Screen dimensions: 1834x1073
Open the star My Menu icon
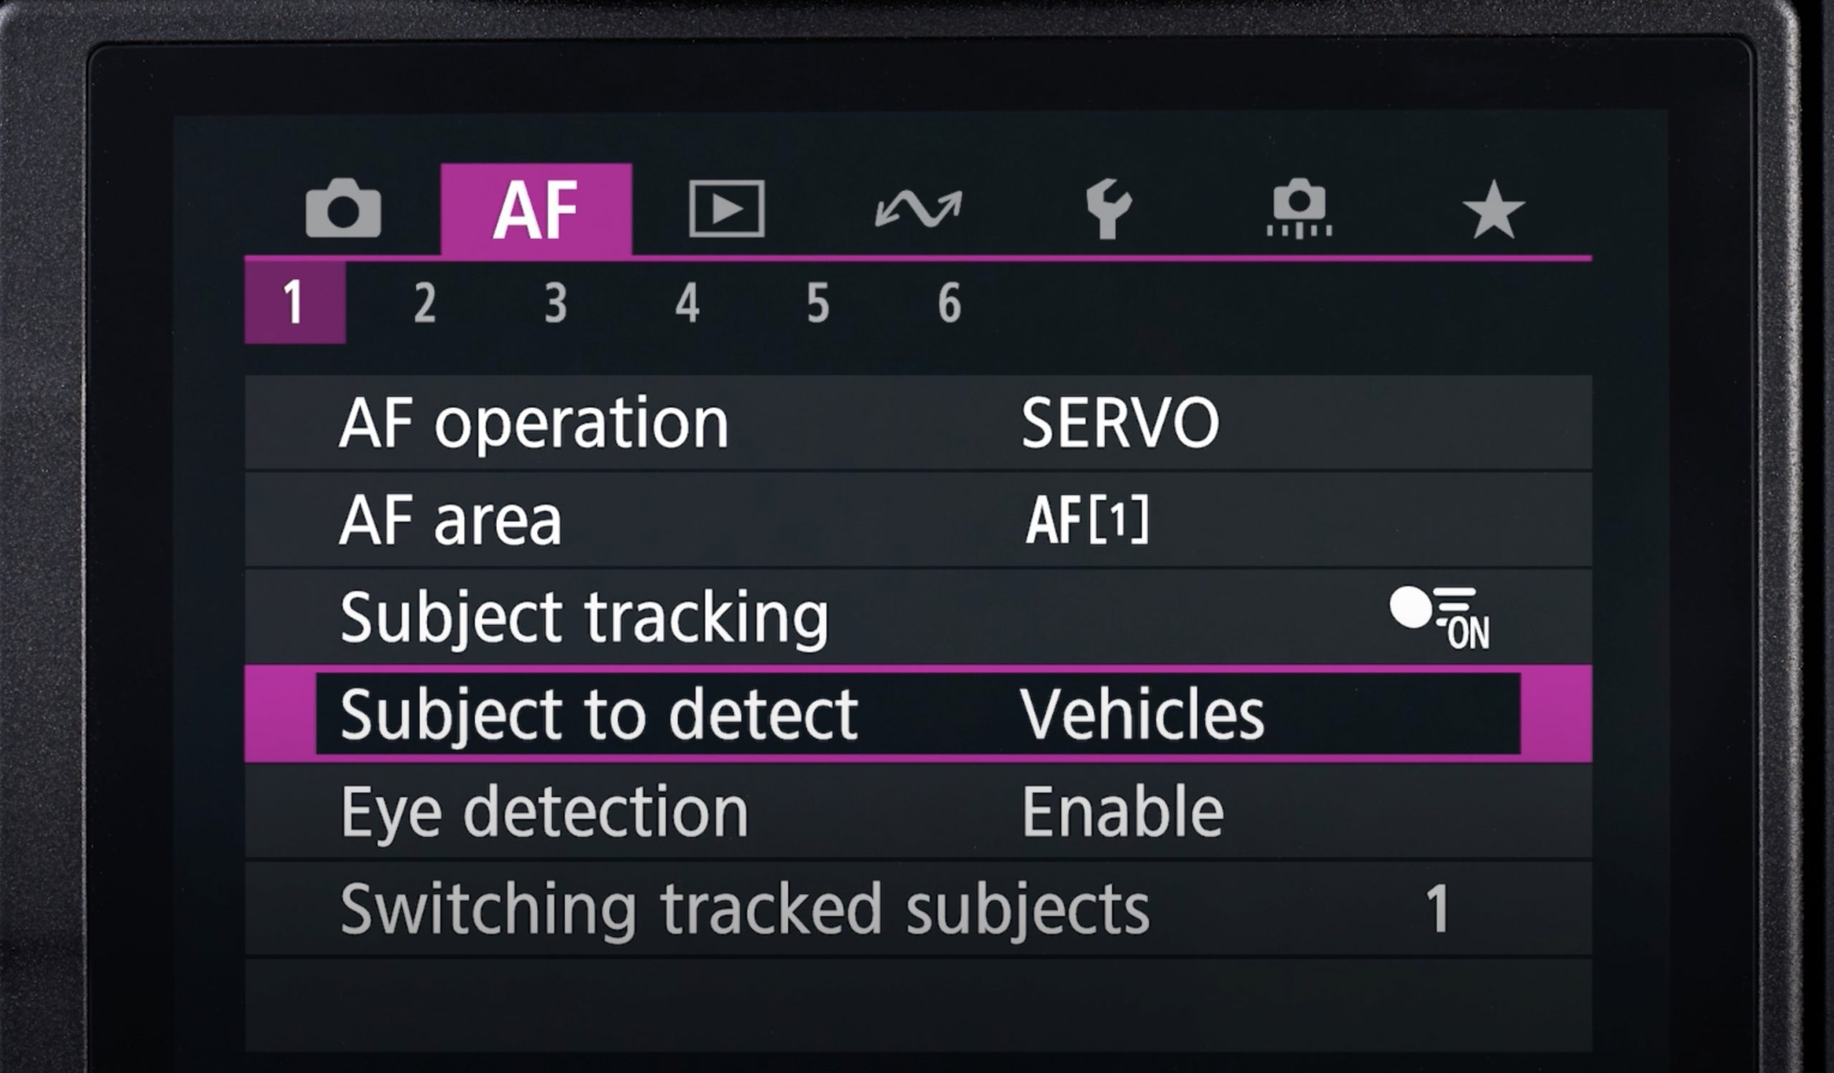point(1494,211)
